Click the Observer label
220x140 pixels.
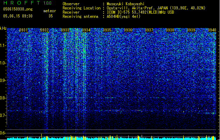click(71, 4)
